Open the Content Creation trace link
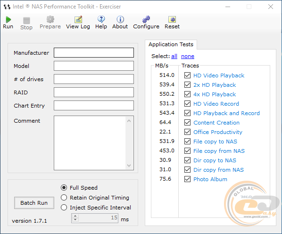282x234 pixels. point(216,123)
